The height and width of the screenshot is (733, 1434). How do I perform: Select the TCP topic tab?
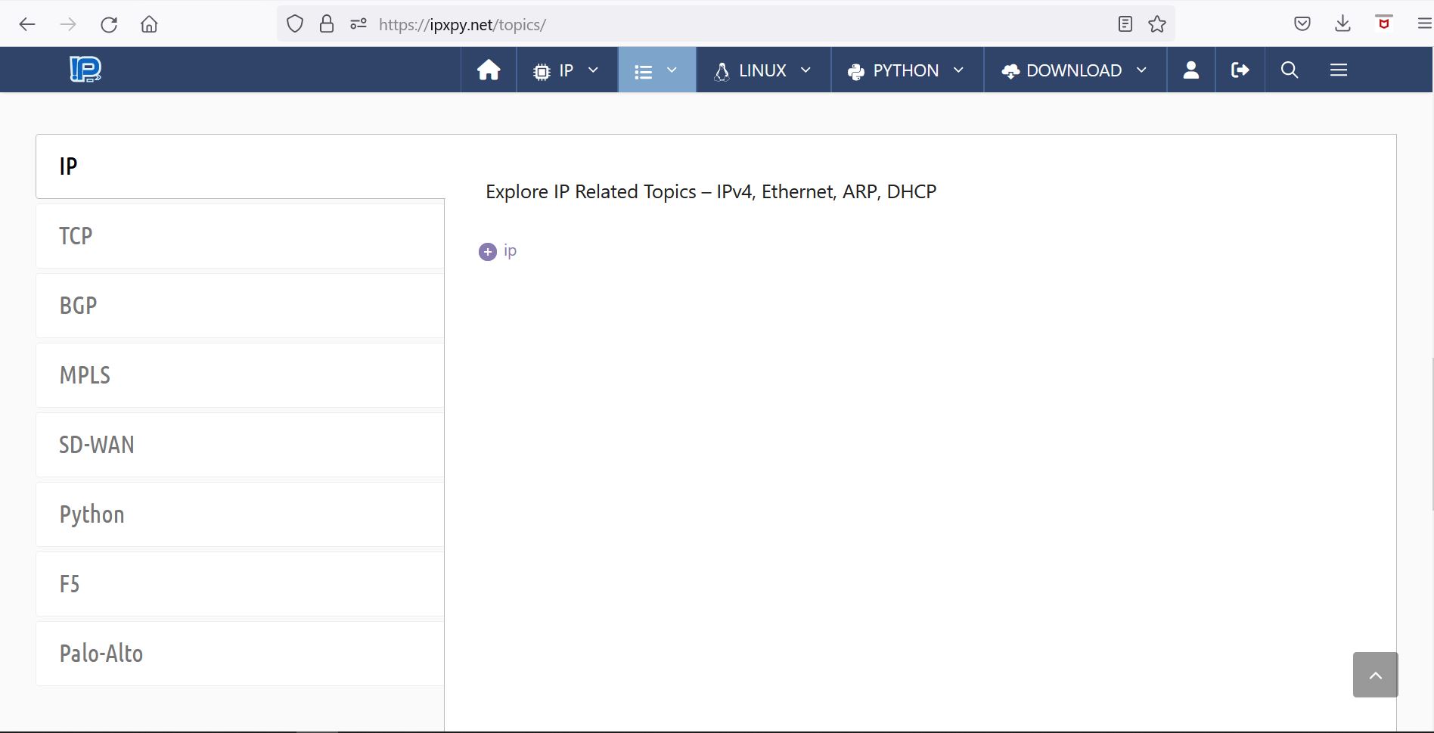tap(241, 236)
